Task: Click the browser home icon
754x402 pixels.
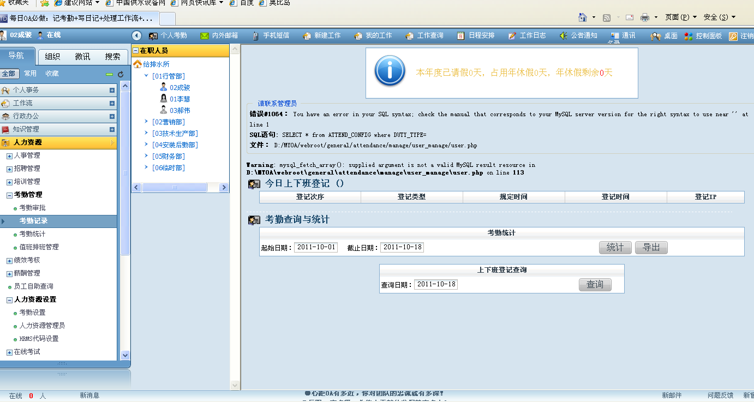Action: click(583, 17)
